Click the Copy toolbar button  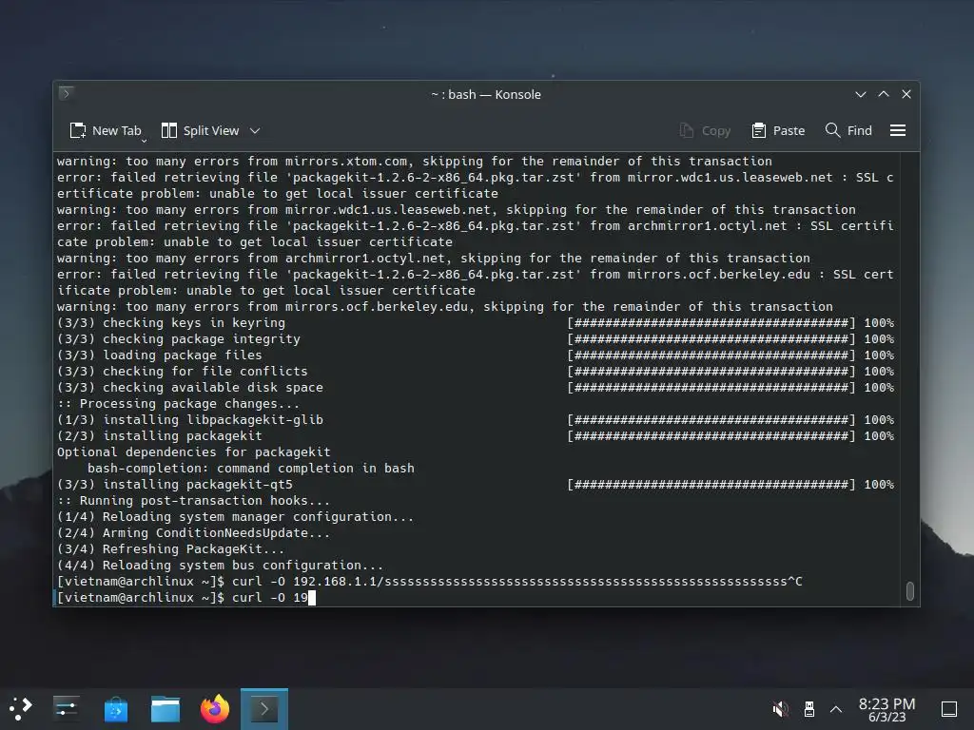(x=705, y=130)
